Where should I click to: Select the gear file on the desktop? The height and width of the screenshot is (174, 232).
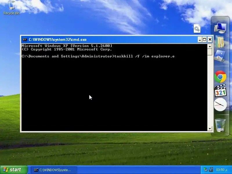pos(197,28)
